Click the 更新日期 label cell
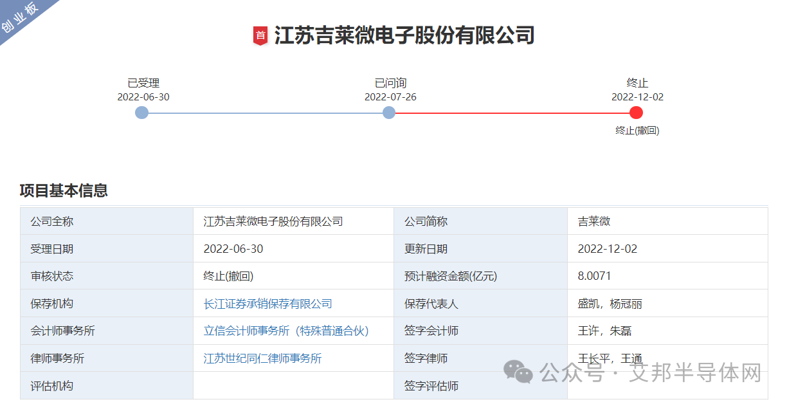The image size is (787, 404). coord(480,249)
